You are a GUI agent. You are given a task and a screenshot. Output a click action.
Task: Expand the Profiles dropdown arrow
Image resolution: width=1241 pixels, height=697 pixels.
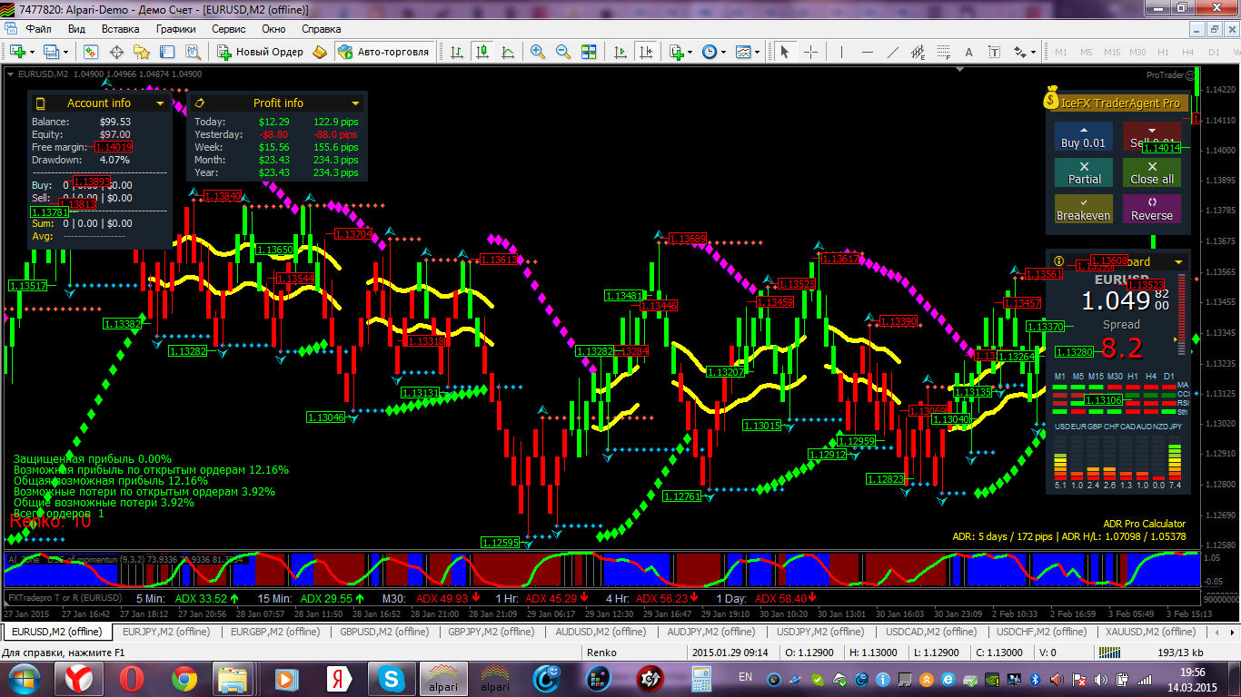point(65,52)
